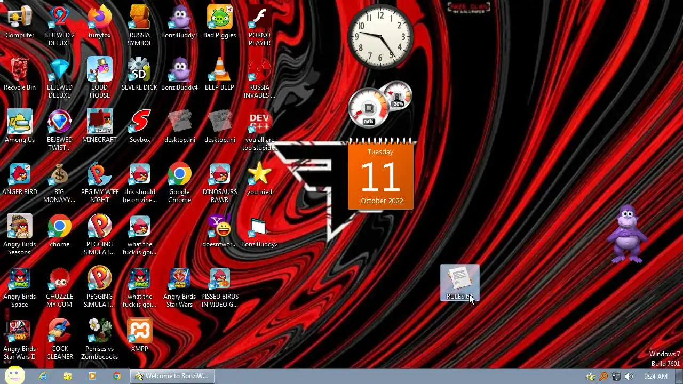The width and height of the screenshot is (683, 384).
Task: Click the BEJEWED DELUXE diamond icon
Action: (x=60, y=78)
